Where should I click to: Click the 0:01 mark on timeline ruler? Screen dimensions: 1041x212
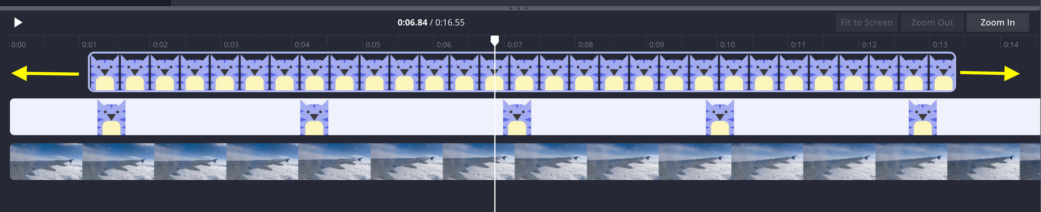(89, 45)
